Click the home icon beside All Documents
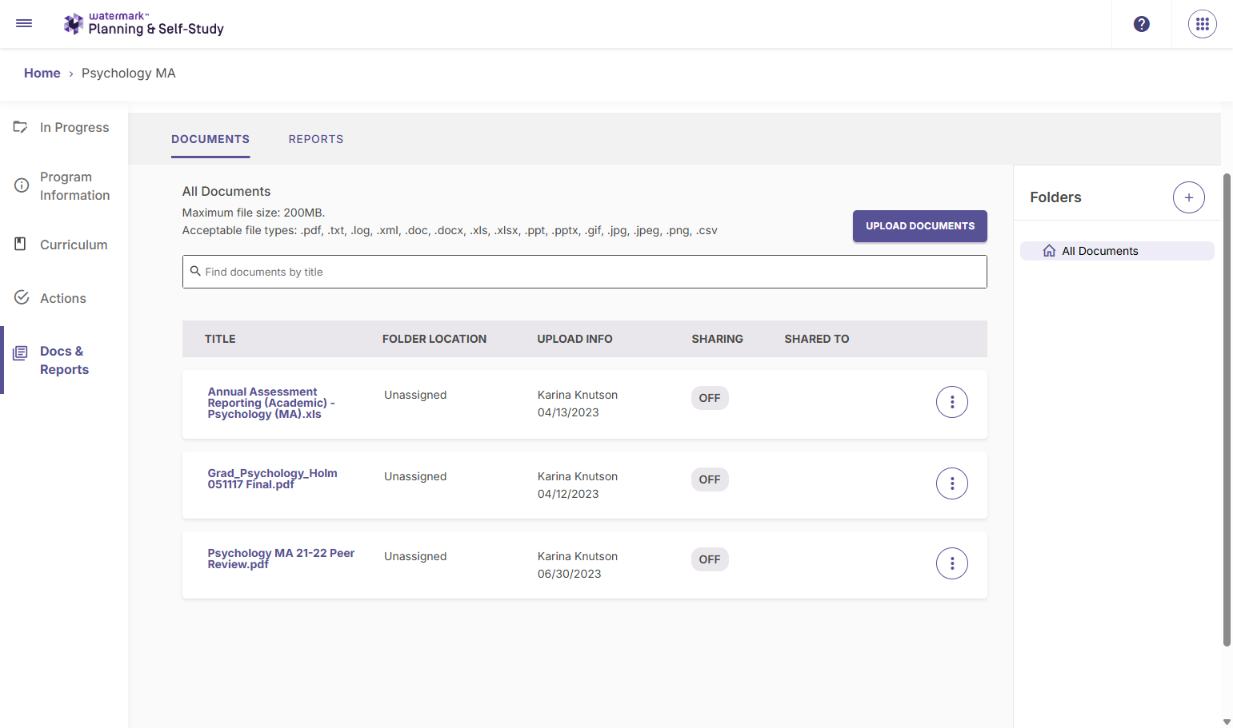Viewport: 1233px width, 728px height. pyautogui.click(x=1049, y=251)
